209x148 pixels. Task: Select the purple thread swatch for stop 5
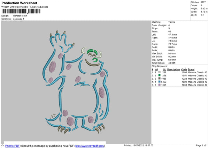pyautogui.click(x=158, y=85)
